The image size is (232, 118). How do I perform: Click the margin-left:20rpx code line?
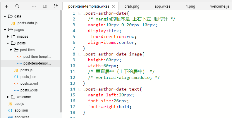pyautogui.click(x=111, y=95)
